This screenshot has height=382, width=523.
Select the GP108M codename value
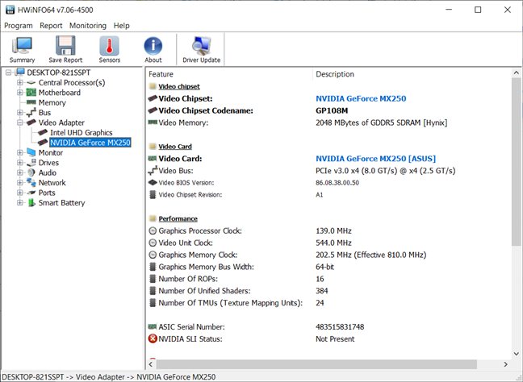pos(332,110)
